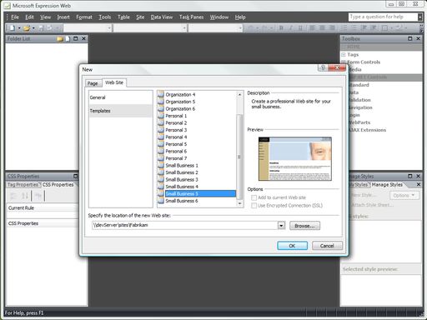Click new folder icon in Folder List
427x320 pixels.
[x=60, y=38]
